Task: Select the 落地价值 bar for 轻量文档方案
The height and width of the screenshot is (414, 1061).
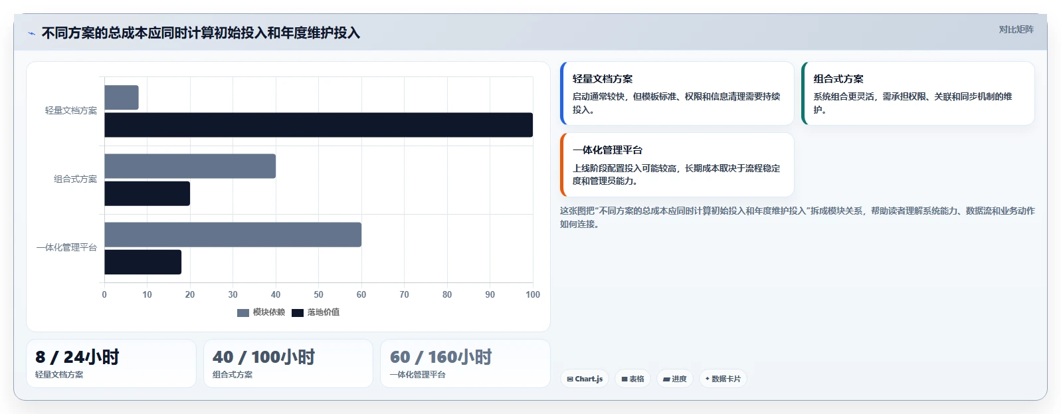Action: point(318,125)
